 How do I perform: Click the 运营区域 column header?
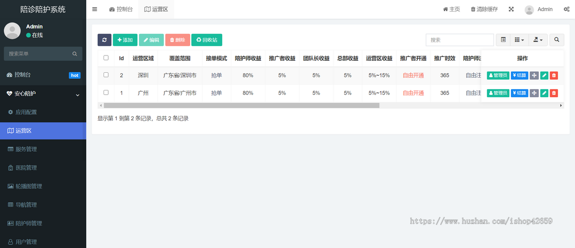(x=143, y=58)
